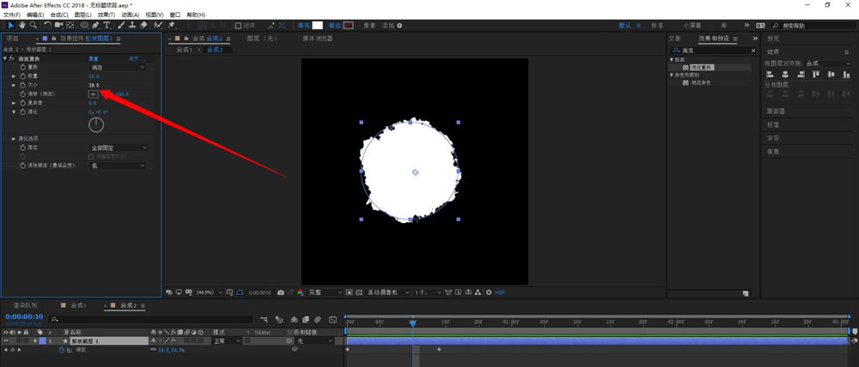Select the Ellipse shape tool

[84, 26]
